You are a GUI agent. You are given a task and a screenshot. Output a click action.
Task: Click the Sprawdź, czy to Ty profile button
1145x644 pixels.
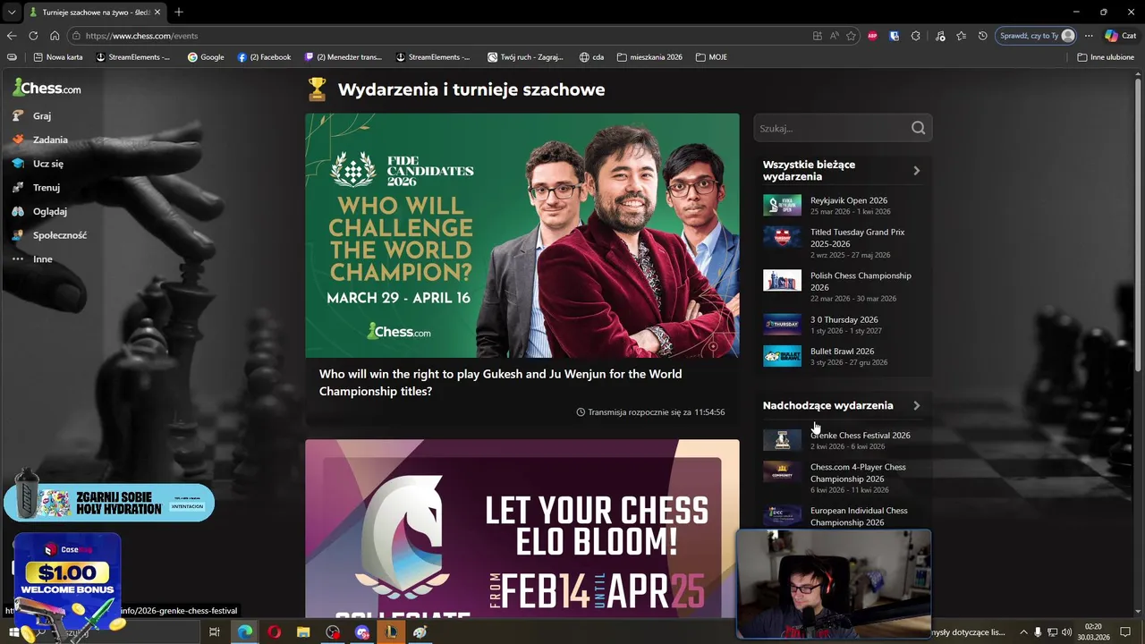pyautogui.click(x=1036, y=36)
